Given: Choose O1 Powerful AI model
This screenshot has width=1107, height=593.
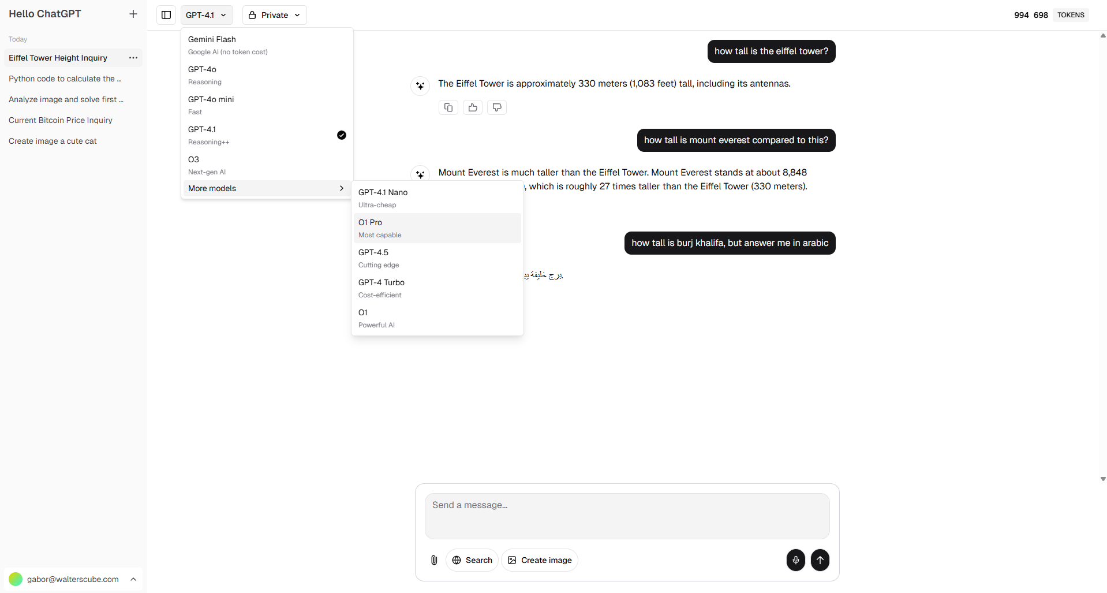Looking at the screenshot, I should [437, 318].
